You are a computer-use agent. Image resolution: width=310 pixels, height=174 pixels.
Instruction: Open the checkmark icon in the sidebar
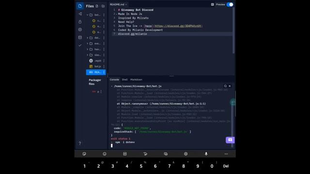80,45
